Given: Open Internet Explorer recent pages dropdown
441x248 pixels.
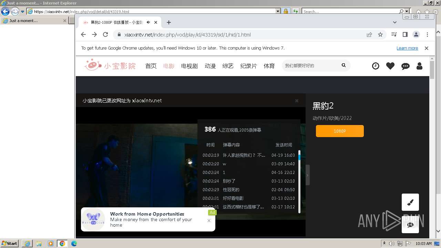Looking at the screenshot, I should tap(23, 11).
